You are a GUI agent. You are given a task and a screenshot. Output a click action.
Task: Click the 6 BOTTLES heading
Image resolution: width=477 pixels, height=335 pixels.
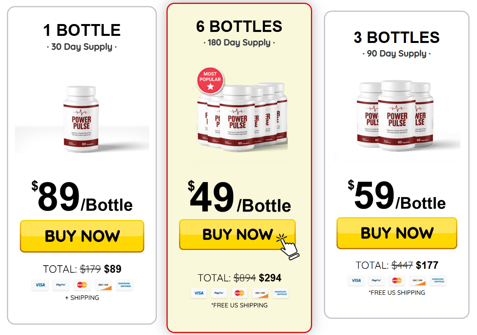[239, 26]
